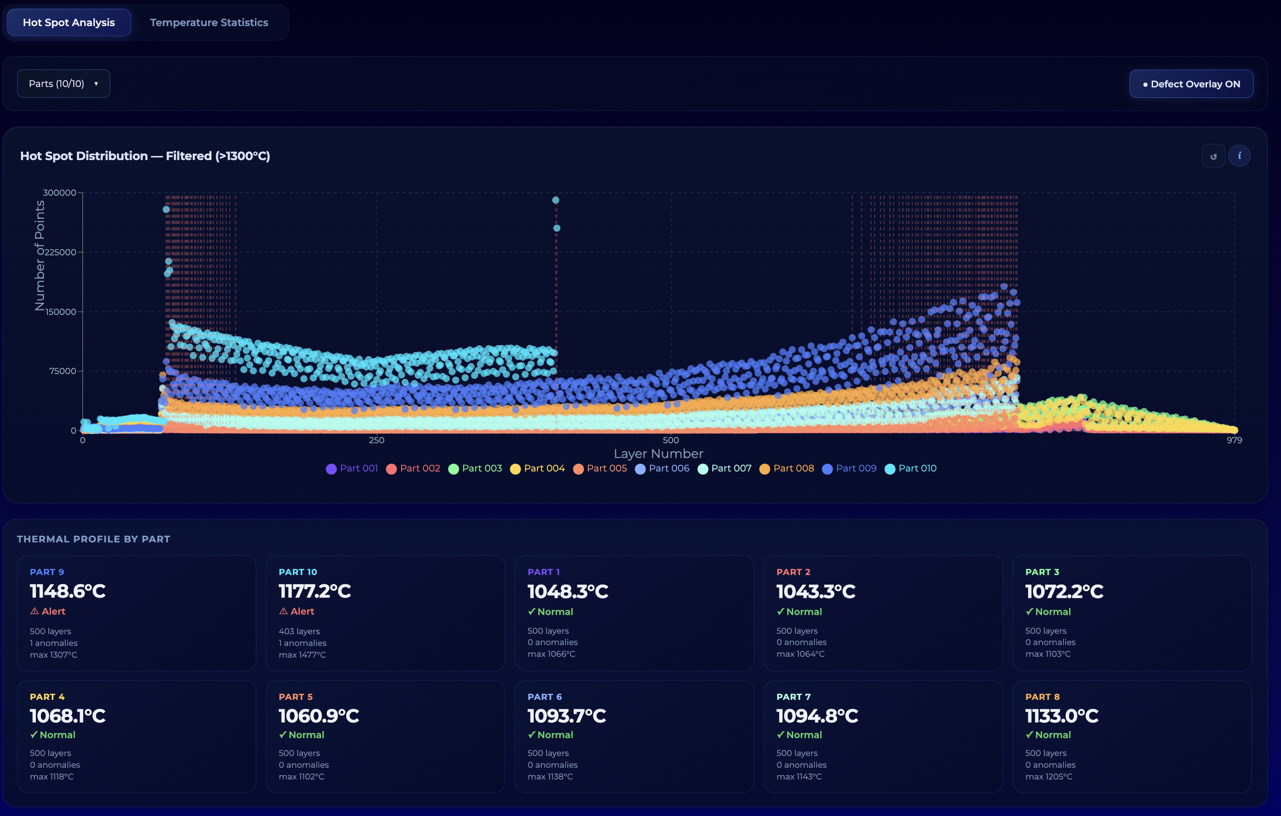This screenshot has width=1281, height=816.
Task: Click 'max 1143°C' on Part 7 card
Action: (799, 777)
